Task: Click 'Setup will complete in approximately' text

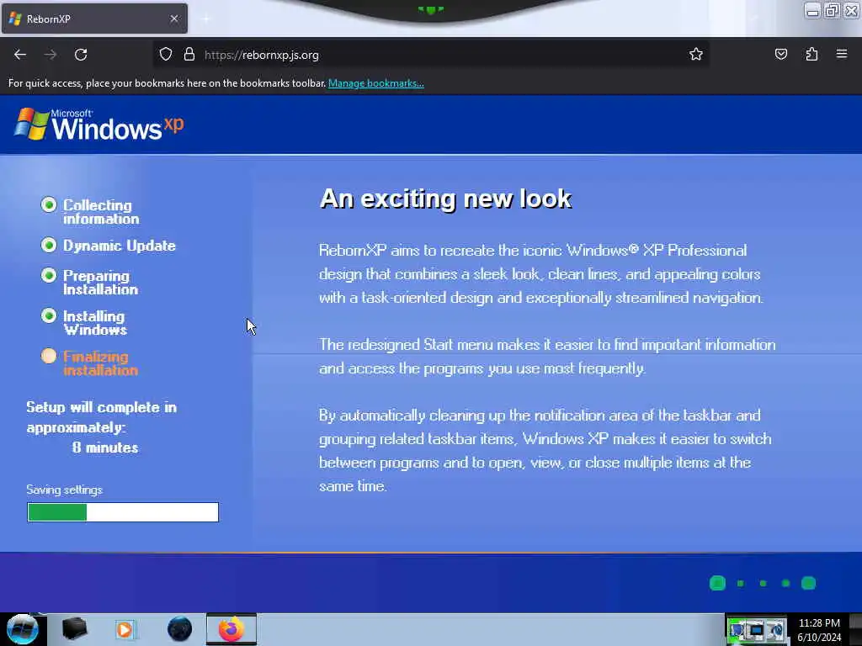Action: pyautogui.click(x=102, y=417)
